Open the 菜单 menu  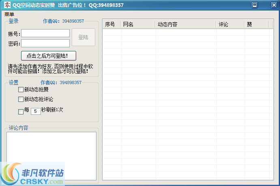(x=9, y=14)
